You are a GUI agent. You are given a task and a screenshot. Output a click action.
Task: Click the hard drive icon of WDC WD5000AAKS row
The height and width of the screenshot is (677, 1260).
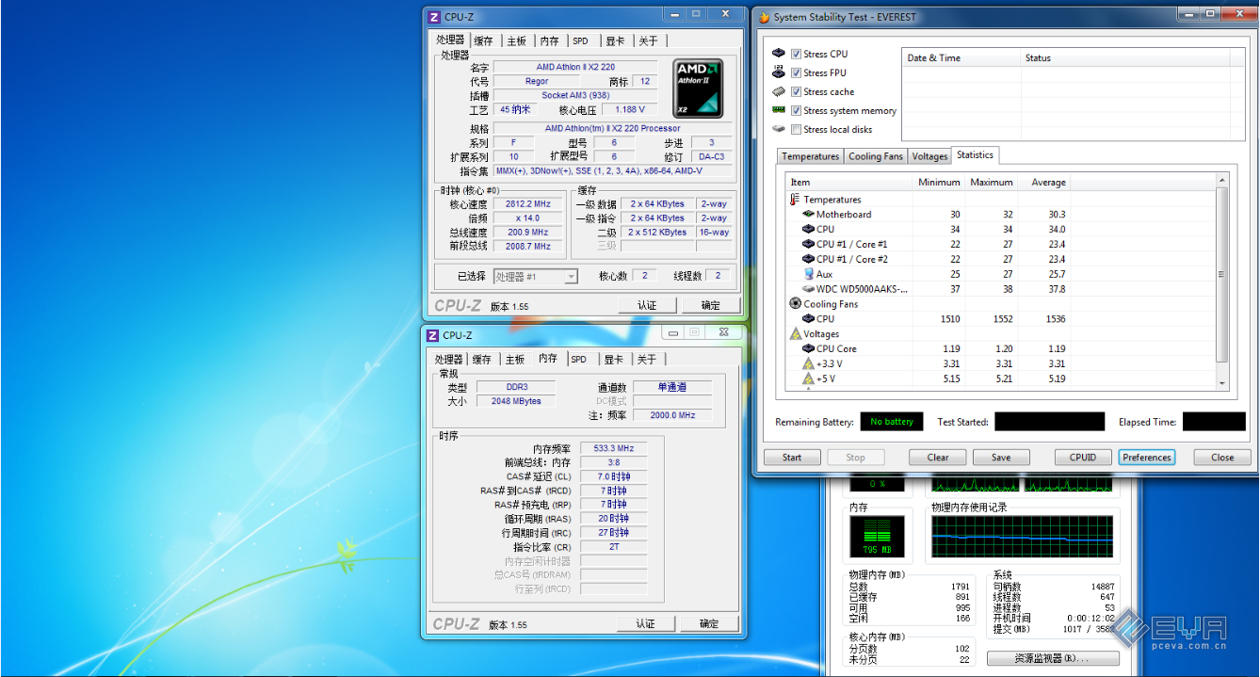click(x=808, y=289)
